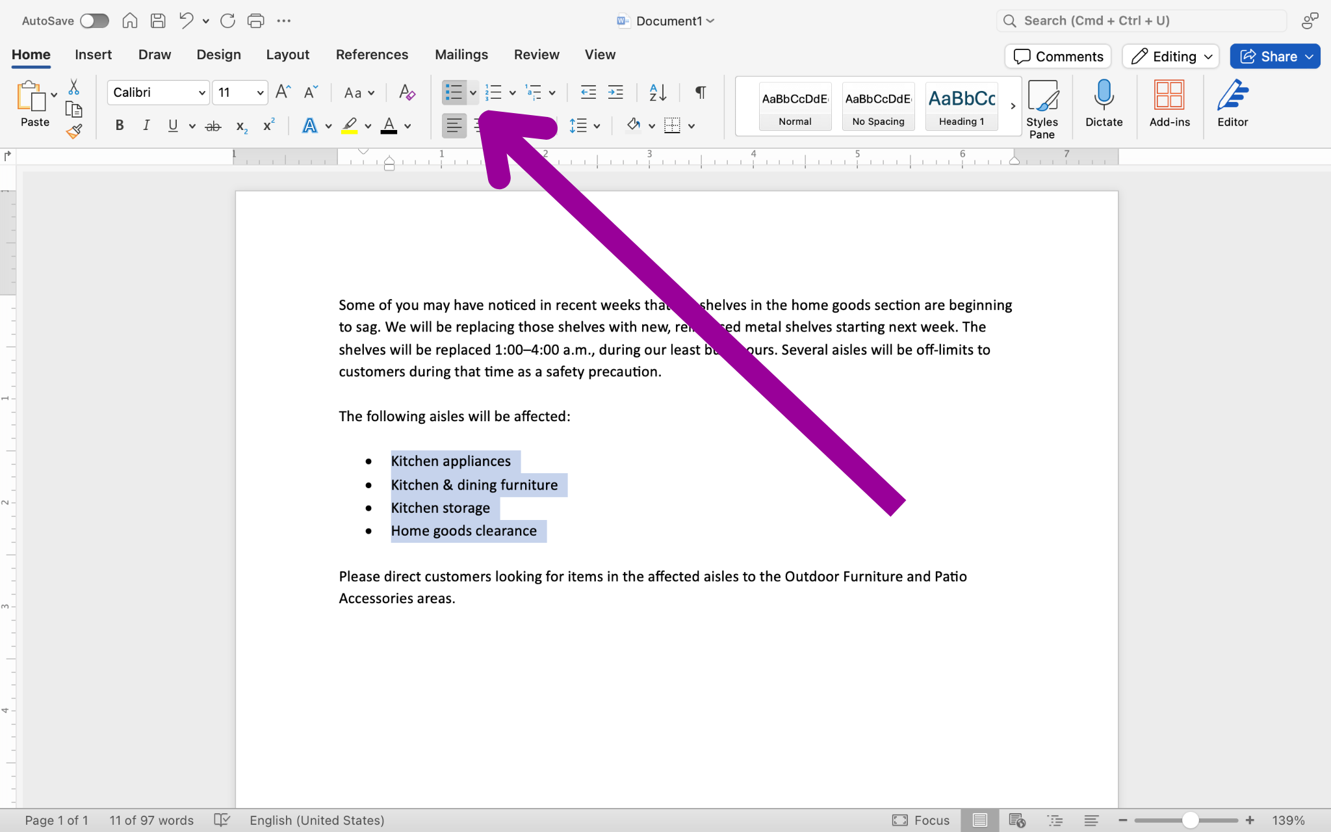Image resolution: width=1331 pixels, height=832 pixels.
Task: Toggle align left for the paragraph
Action: click(454, 125)
